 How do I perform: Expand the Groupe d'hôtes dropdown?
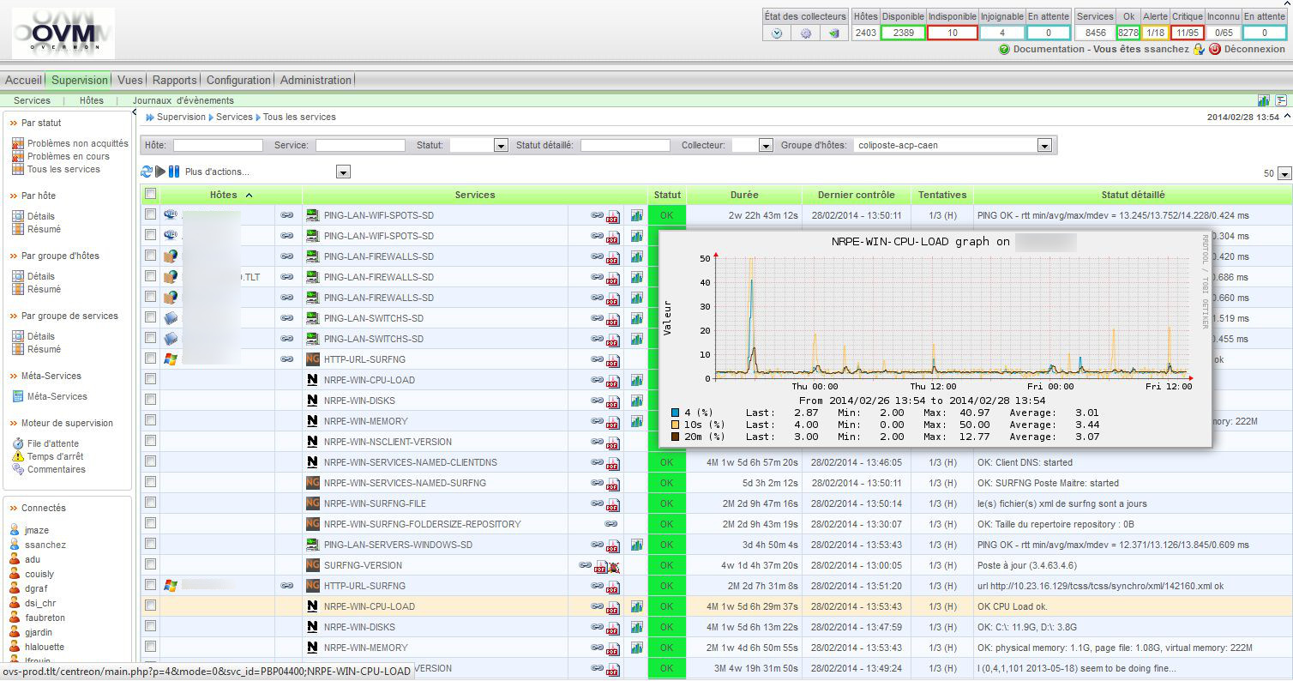pyautogui.click(x=1044, y=146)
